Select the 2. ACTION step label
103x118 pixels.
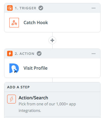point(24,54)
